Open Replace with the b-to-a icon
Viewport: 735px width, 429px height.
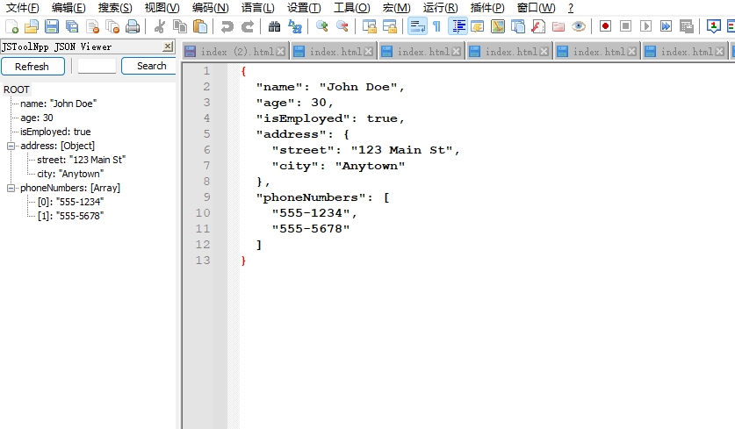tap(295, 26)
